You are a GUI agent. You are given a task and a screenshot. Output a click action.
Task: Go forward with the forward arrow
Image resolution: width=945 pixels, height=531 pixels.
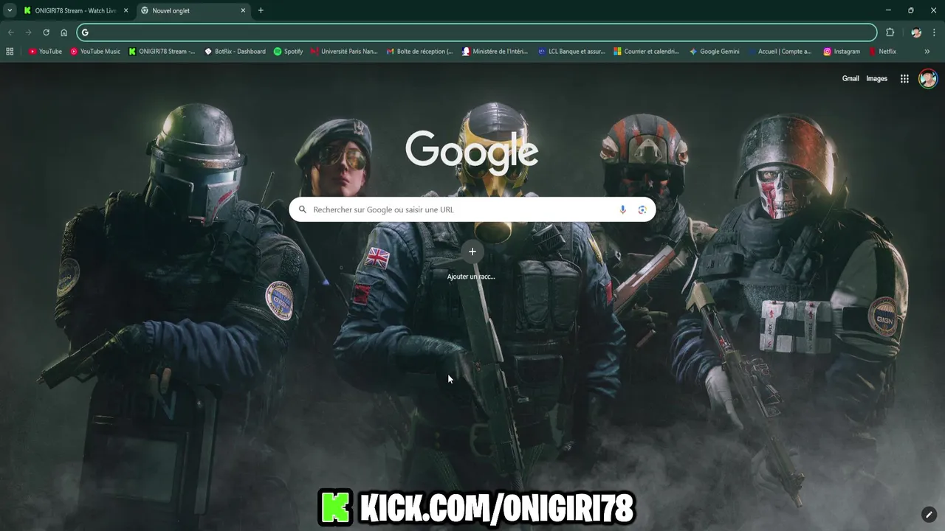click(x=28, y=32)
